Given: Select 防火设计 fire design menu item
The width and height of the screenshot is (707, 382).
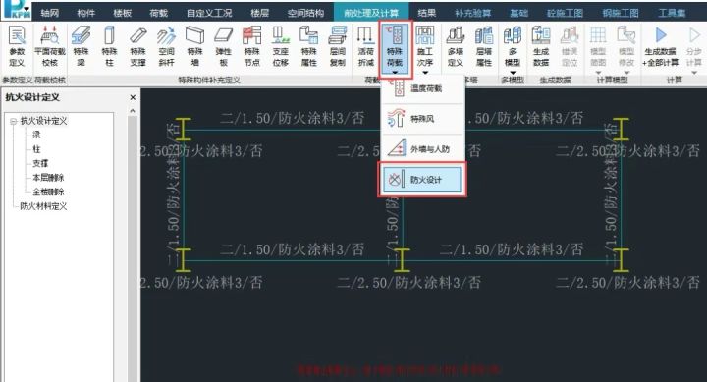Looking at the screenshot, I should [x=422, y=180].
